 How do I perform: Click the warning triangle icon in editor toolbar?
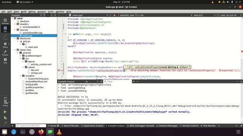[x=114, y=15]
